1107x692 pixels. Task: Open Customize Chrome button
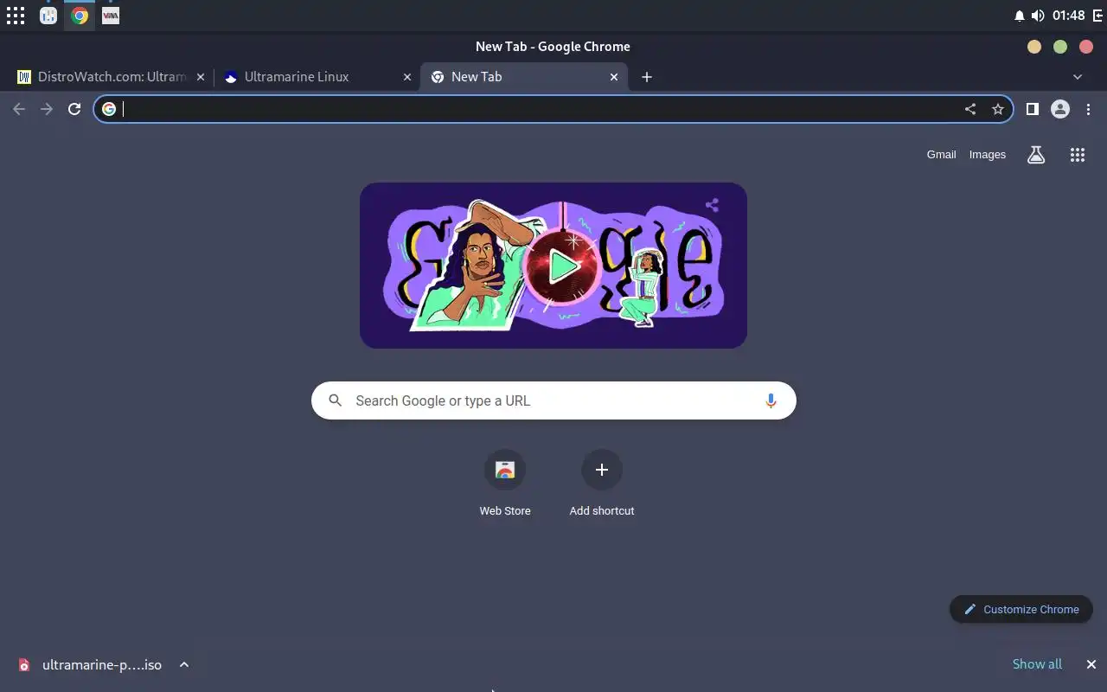click(x=1021, y=609)
